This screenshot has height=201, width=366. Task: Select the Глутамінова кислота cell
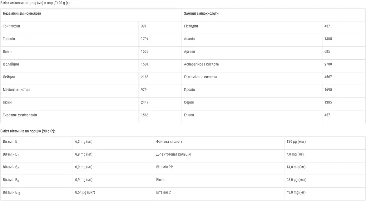click(x=200, y=77)
